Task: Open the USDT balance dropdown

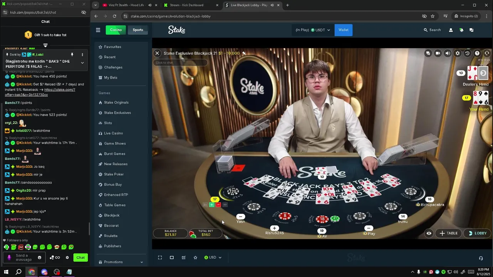Action: [x=313, y=30]
